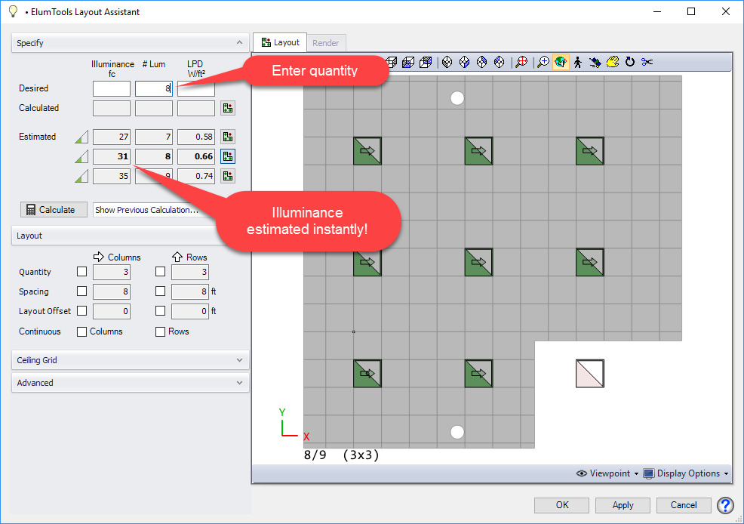Switch to the Render tab

pyautogui.click(x=326, y=43)
